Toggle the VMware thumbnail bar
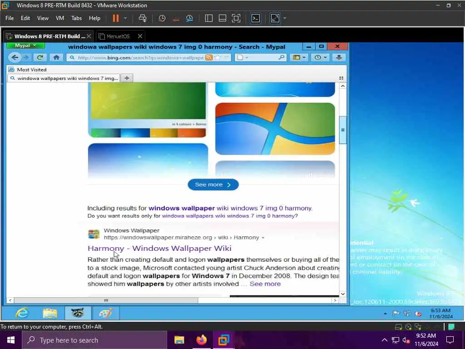This screenshot has height=349, width=465. click(223, 18)
